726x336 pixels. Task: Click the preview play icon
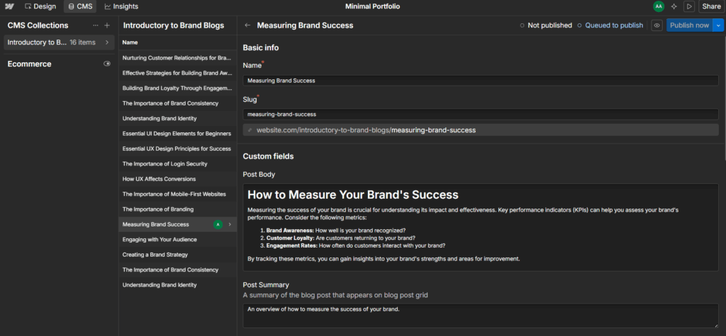[689, 6]
